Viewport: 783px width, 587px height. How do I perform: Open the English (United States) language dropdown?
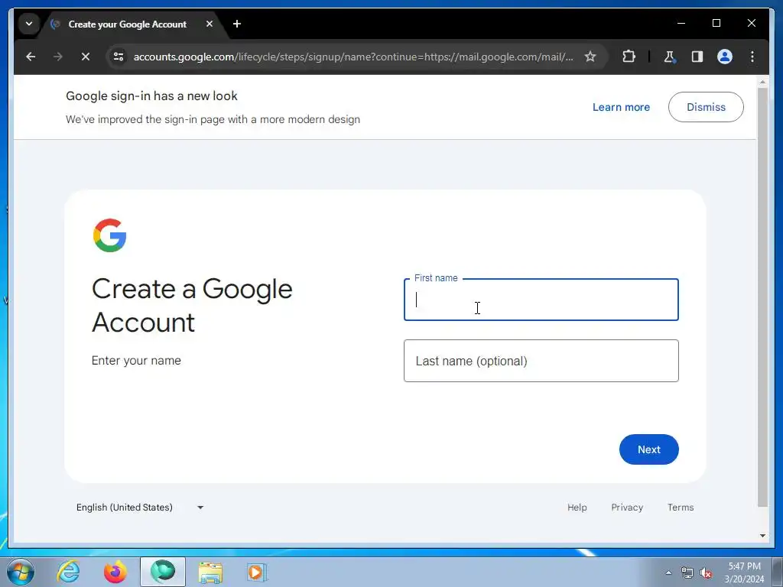pyautogui.click(x=140, y=508)
